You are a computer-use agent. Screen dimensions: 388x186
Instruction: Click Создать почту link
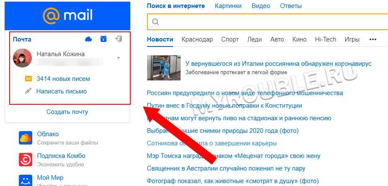(x=67, y=112)
